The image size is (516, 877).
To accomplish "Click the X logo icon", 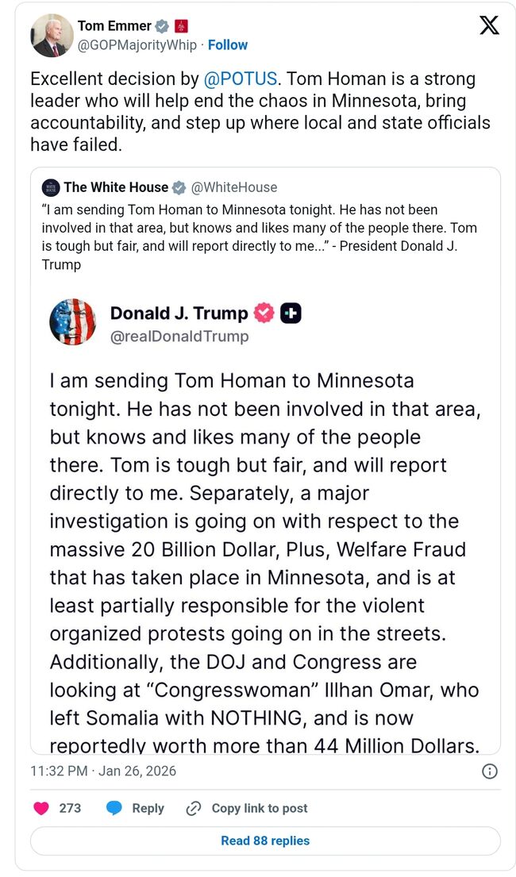I will coord(489,26).
